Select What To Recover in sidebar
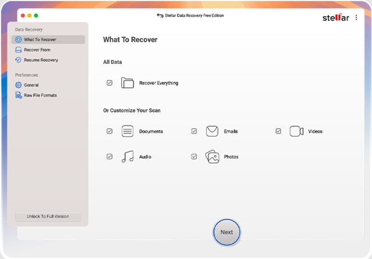The image size is (372, 259). 48,40
